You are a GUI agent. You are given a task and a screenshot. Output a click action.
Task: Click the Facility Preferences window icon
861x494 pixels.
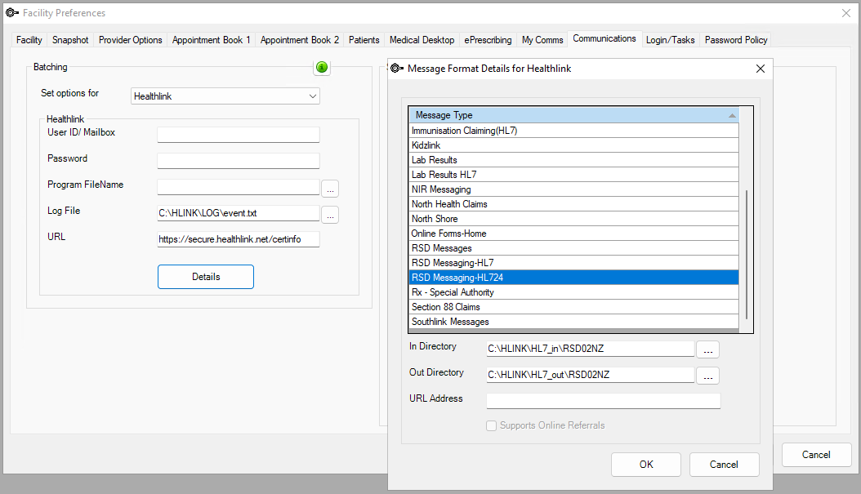point(12,12)
